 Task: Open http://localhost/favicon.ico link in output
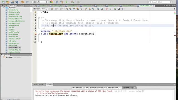(54, 93)
